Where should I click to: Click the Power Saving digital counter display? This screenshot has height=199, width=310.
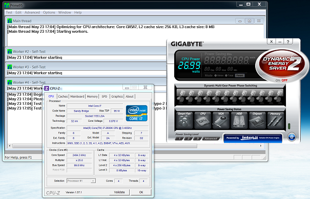click(227, 60)
